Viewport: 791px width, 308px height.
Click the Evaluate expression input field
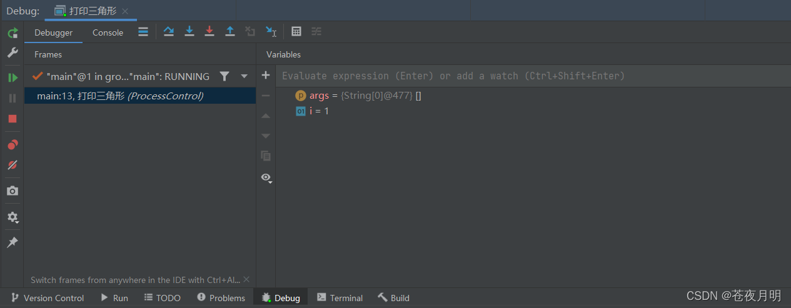coord(500,76)
